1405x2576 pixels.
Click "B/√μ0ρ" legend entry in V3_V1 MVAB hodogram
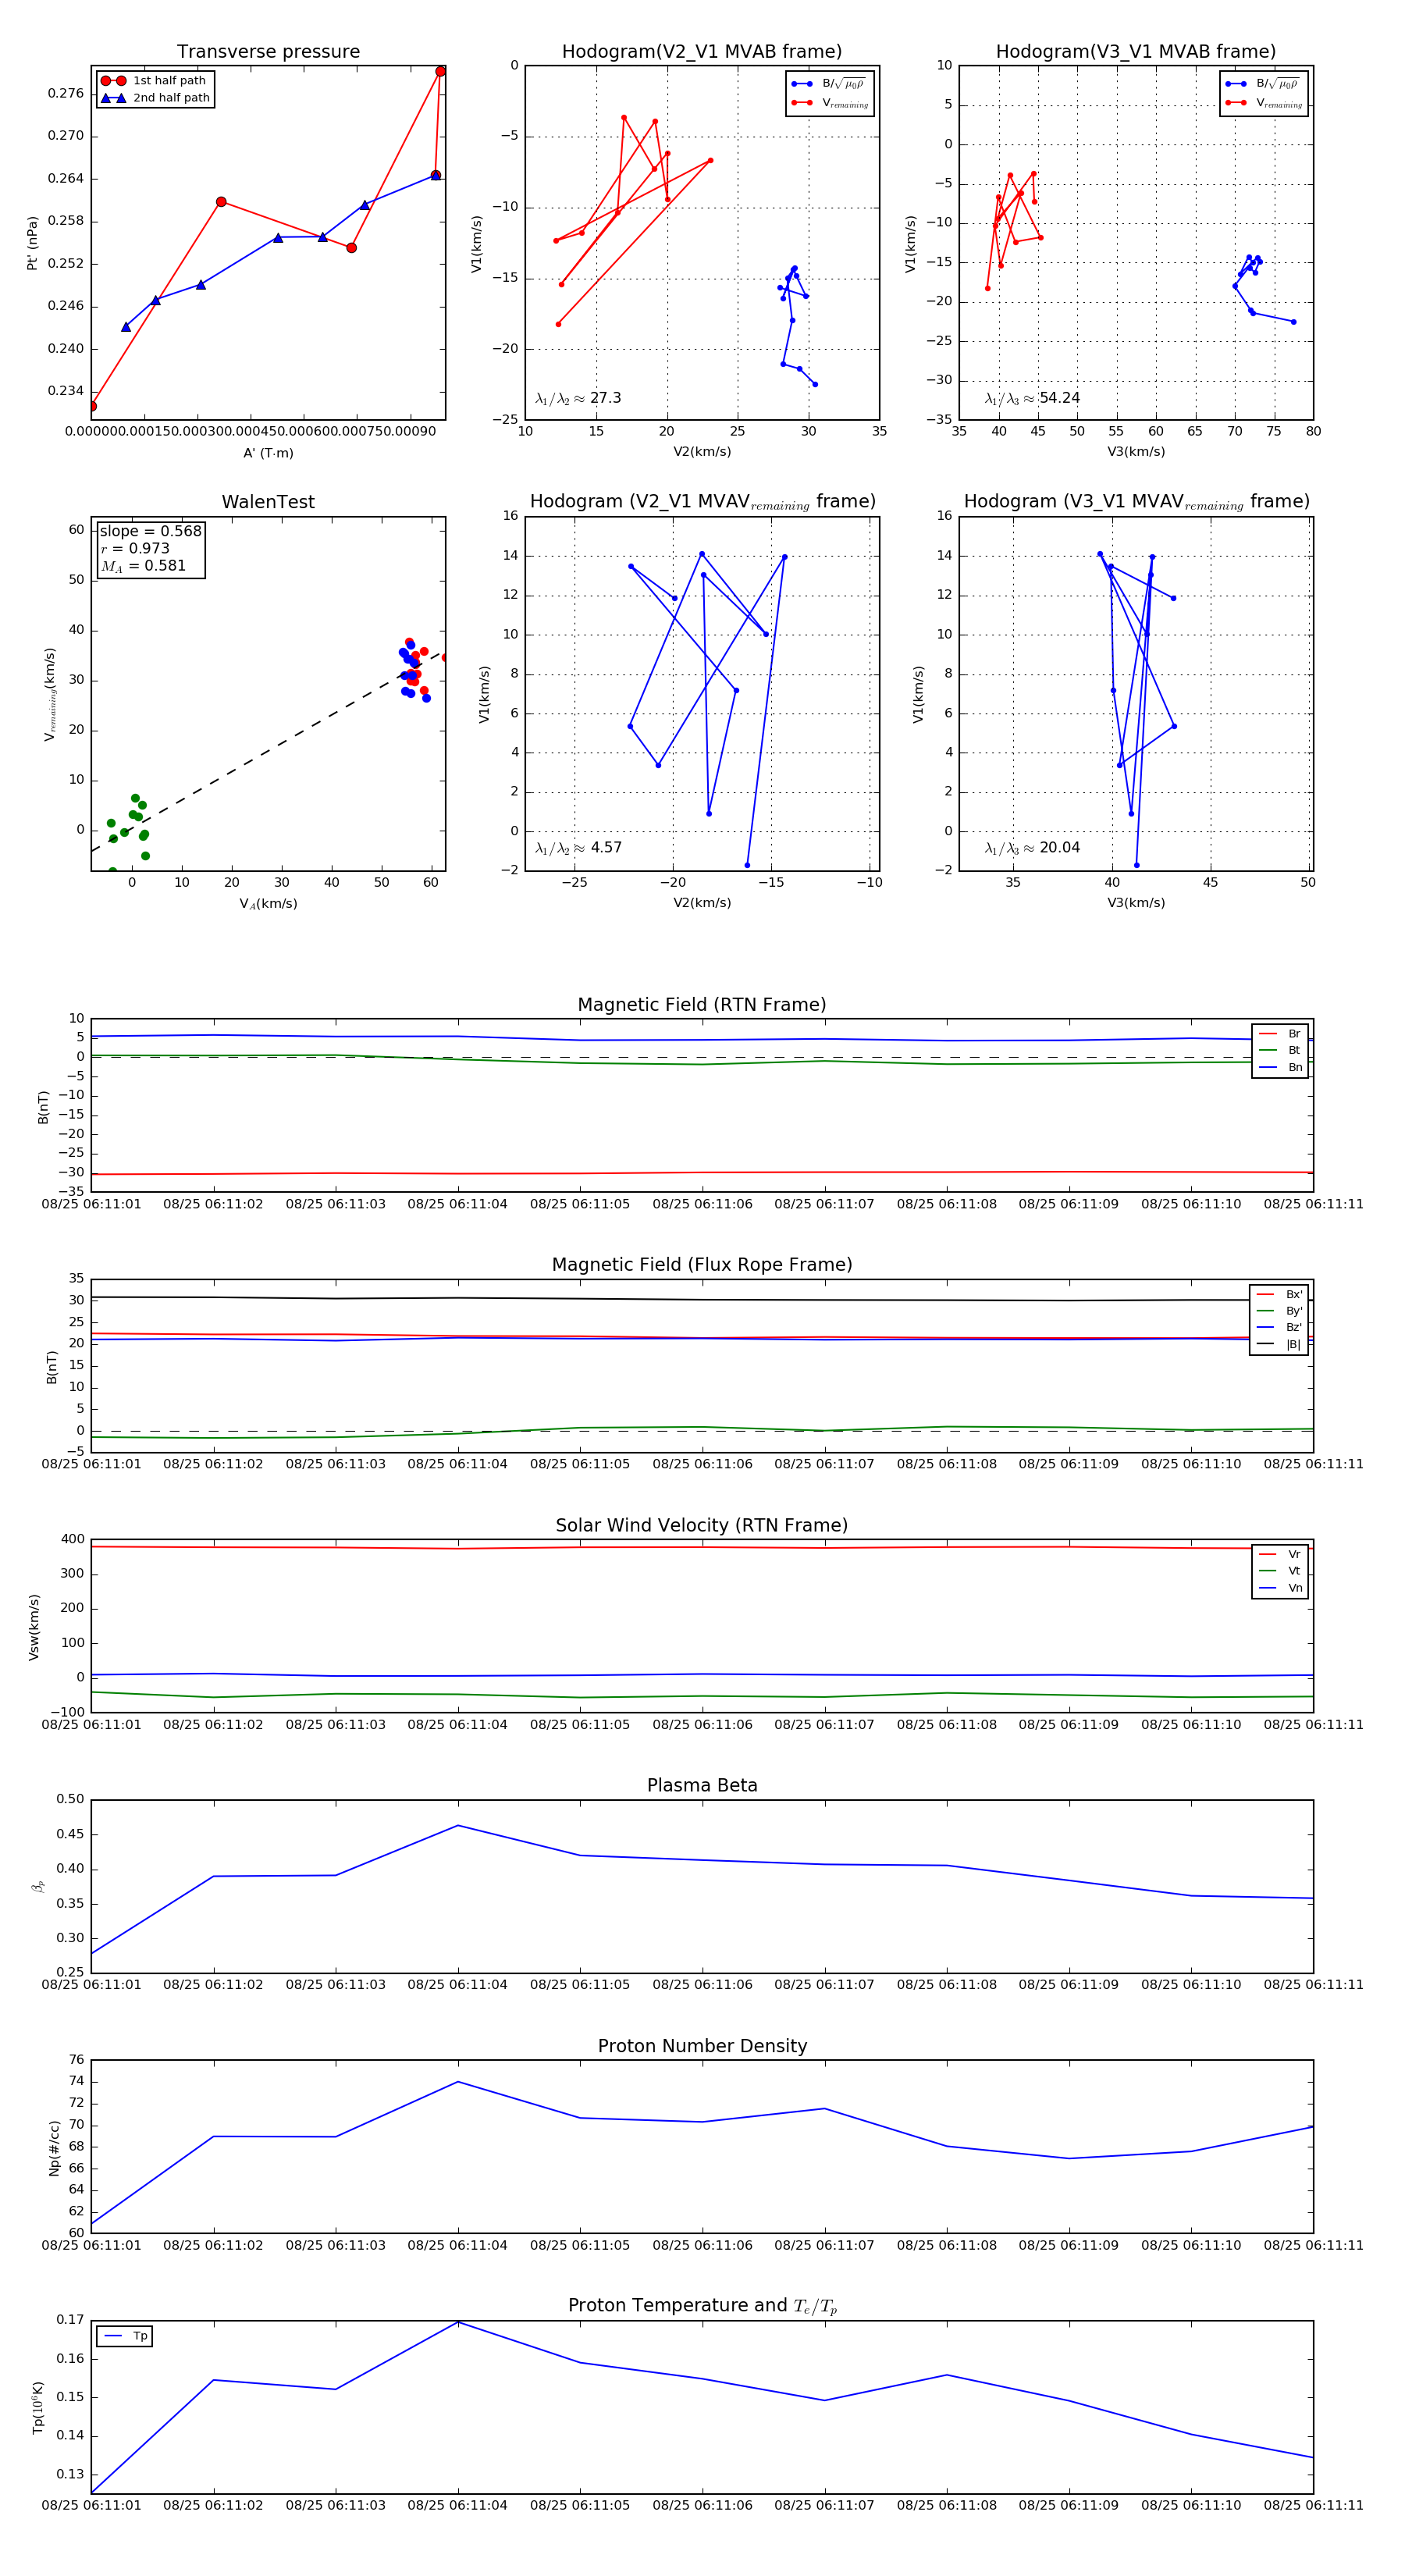[x=1264, y=84]
